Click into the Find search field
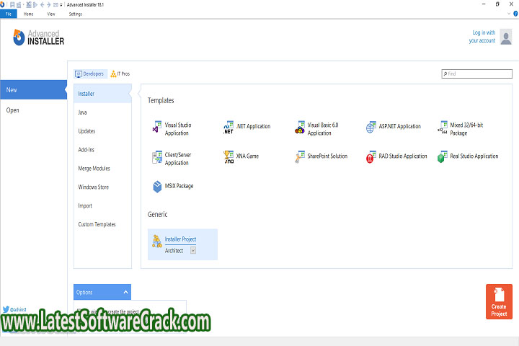The width and height of the screenshot is (519, 346). [x=477, y=74]
